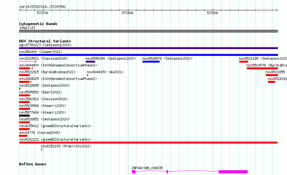Click the thin red nsv3219521 variant line
The height and width of the screenshot is (175, 287).
tap(27, 62)
